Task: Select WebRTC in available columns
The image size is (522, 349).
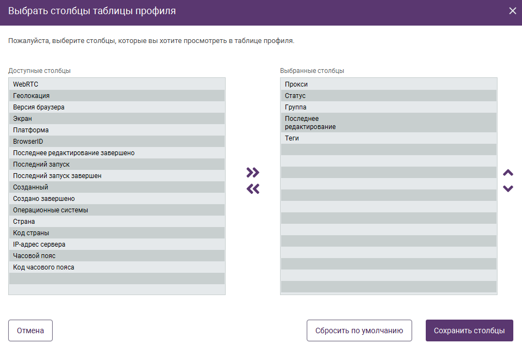Action: pos(117,84)
